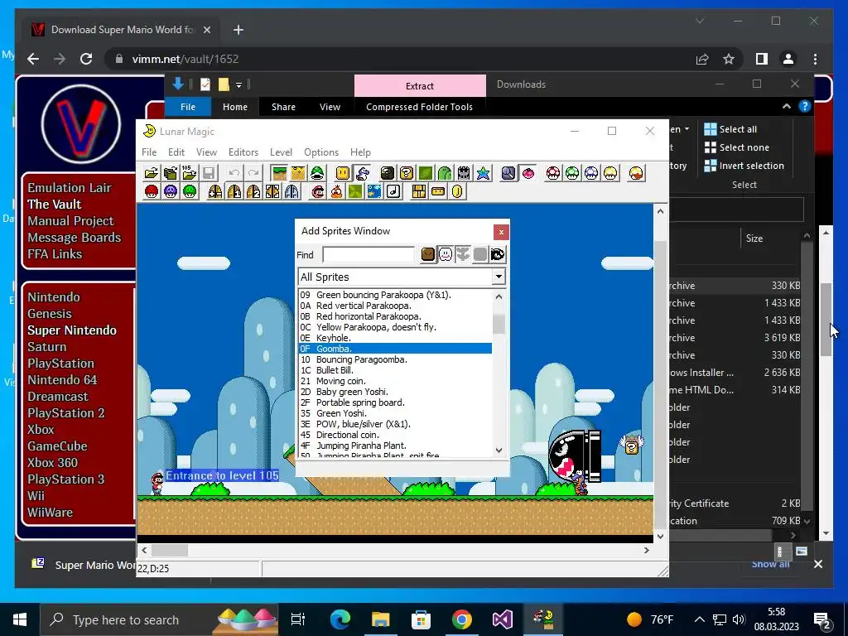Open Lunar Magic Editors menu
The image size is (848, 636).
pos(243,152)
